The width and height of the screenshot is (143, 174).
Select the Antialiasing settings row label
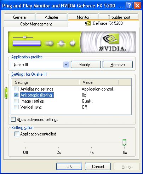point(37,89)
